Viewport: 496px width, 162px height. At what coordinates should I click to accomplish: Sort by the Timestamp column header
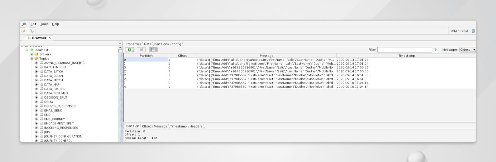pyautogui.click(x=406, y=56)
